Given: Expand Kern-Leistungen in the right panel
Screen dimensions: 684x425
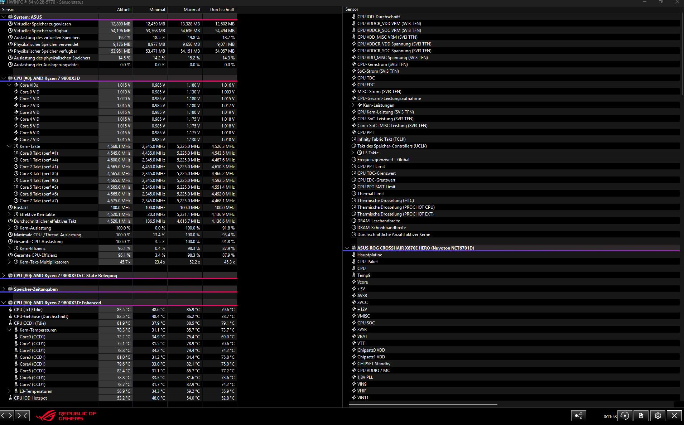Looking at the screenshot, I should coord(353,105).
